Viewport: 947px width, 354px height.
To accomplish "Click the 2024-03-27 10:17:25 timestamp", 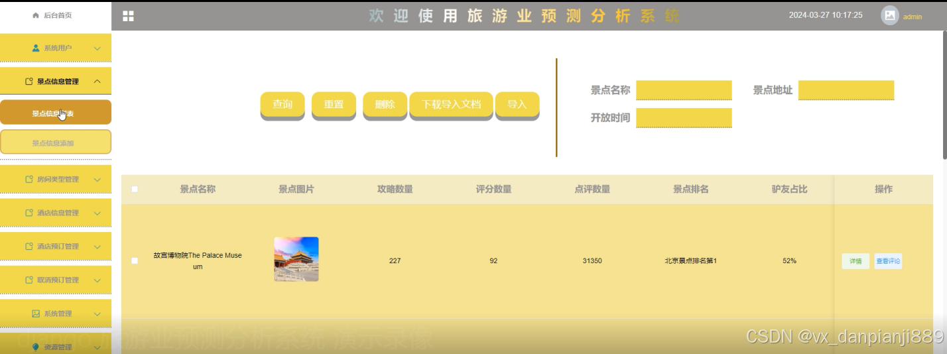I will click(826, 15).
